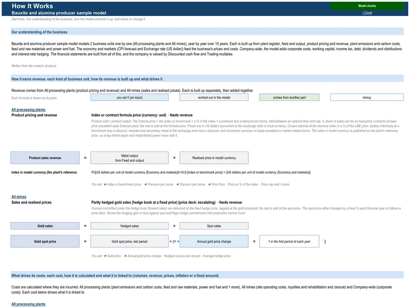The width and height of the screenshot is (410, 308).
Task: Select the 'Bauxite and alumina producer sample model' subtitle
Action: 59,13
